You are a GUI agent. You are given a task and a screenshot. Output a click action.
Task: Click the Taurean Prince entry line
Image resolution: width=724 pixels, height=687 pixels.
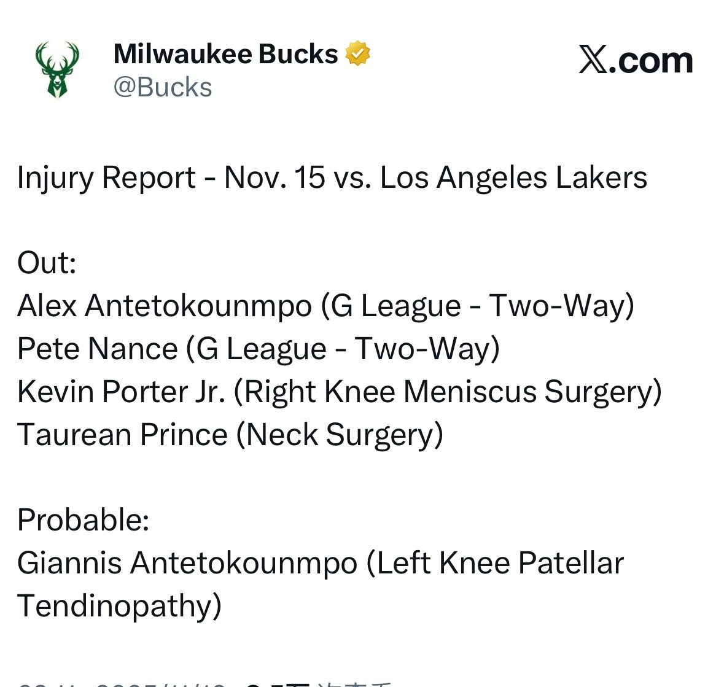[x=230, y=435]
